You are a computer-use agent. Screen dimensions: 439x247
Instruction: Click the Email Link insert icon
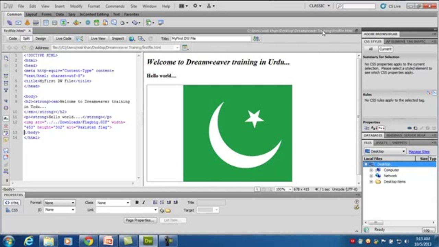tap(18, 23)
